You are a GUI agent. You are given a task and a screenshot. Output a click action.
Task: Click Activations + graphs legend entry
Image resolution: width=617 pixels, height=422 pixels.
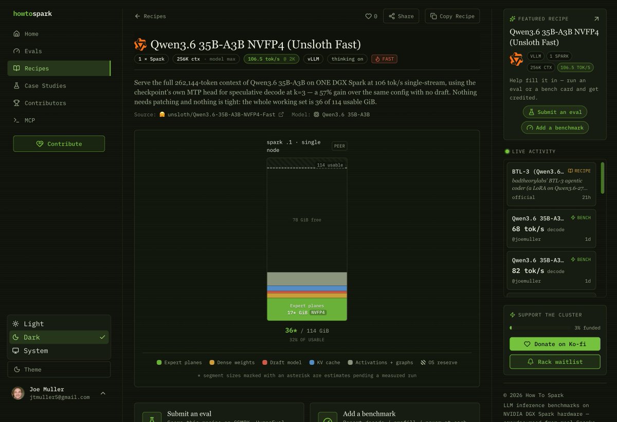(x=380, y=362)
